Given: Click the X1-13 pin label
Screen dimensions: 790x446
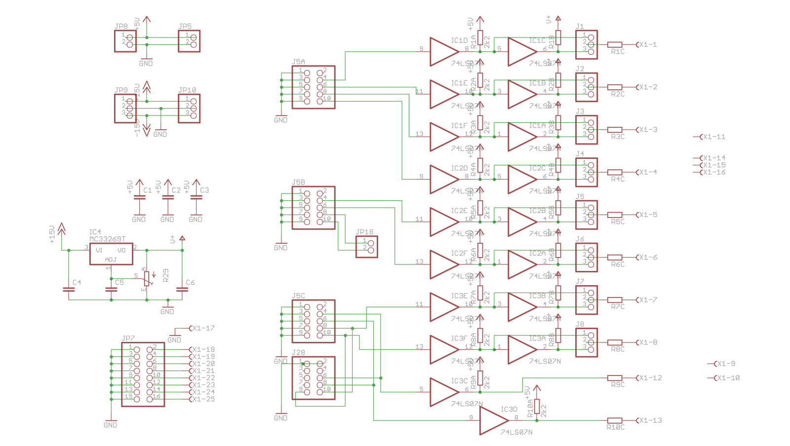Looking at the screenshot, I should (x=650, y=420).
